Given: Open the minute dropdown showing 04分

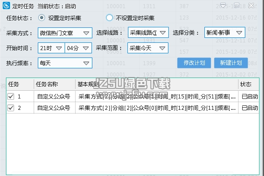Looking at the screenshot, I should coord(78,48).
